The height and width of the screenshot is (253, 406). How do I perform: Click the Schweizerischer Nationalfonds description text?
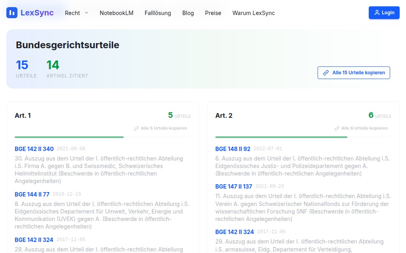[x=303, y=208]
